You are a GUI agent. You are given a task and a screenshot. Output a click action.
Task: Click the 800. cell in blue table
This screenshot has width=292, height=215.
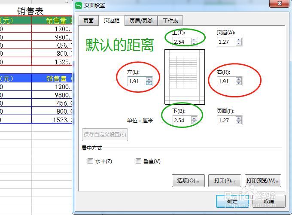click(x=52, y=111)
